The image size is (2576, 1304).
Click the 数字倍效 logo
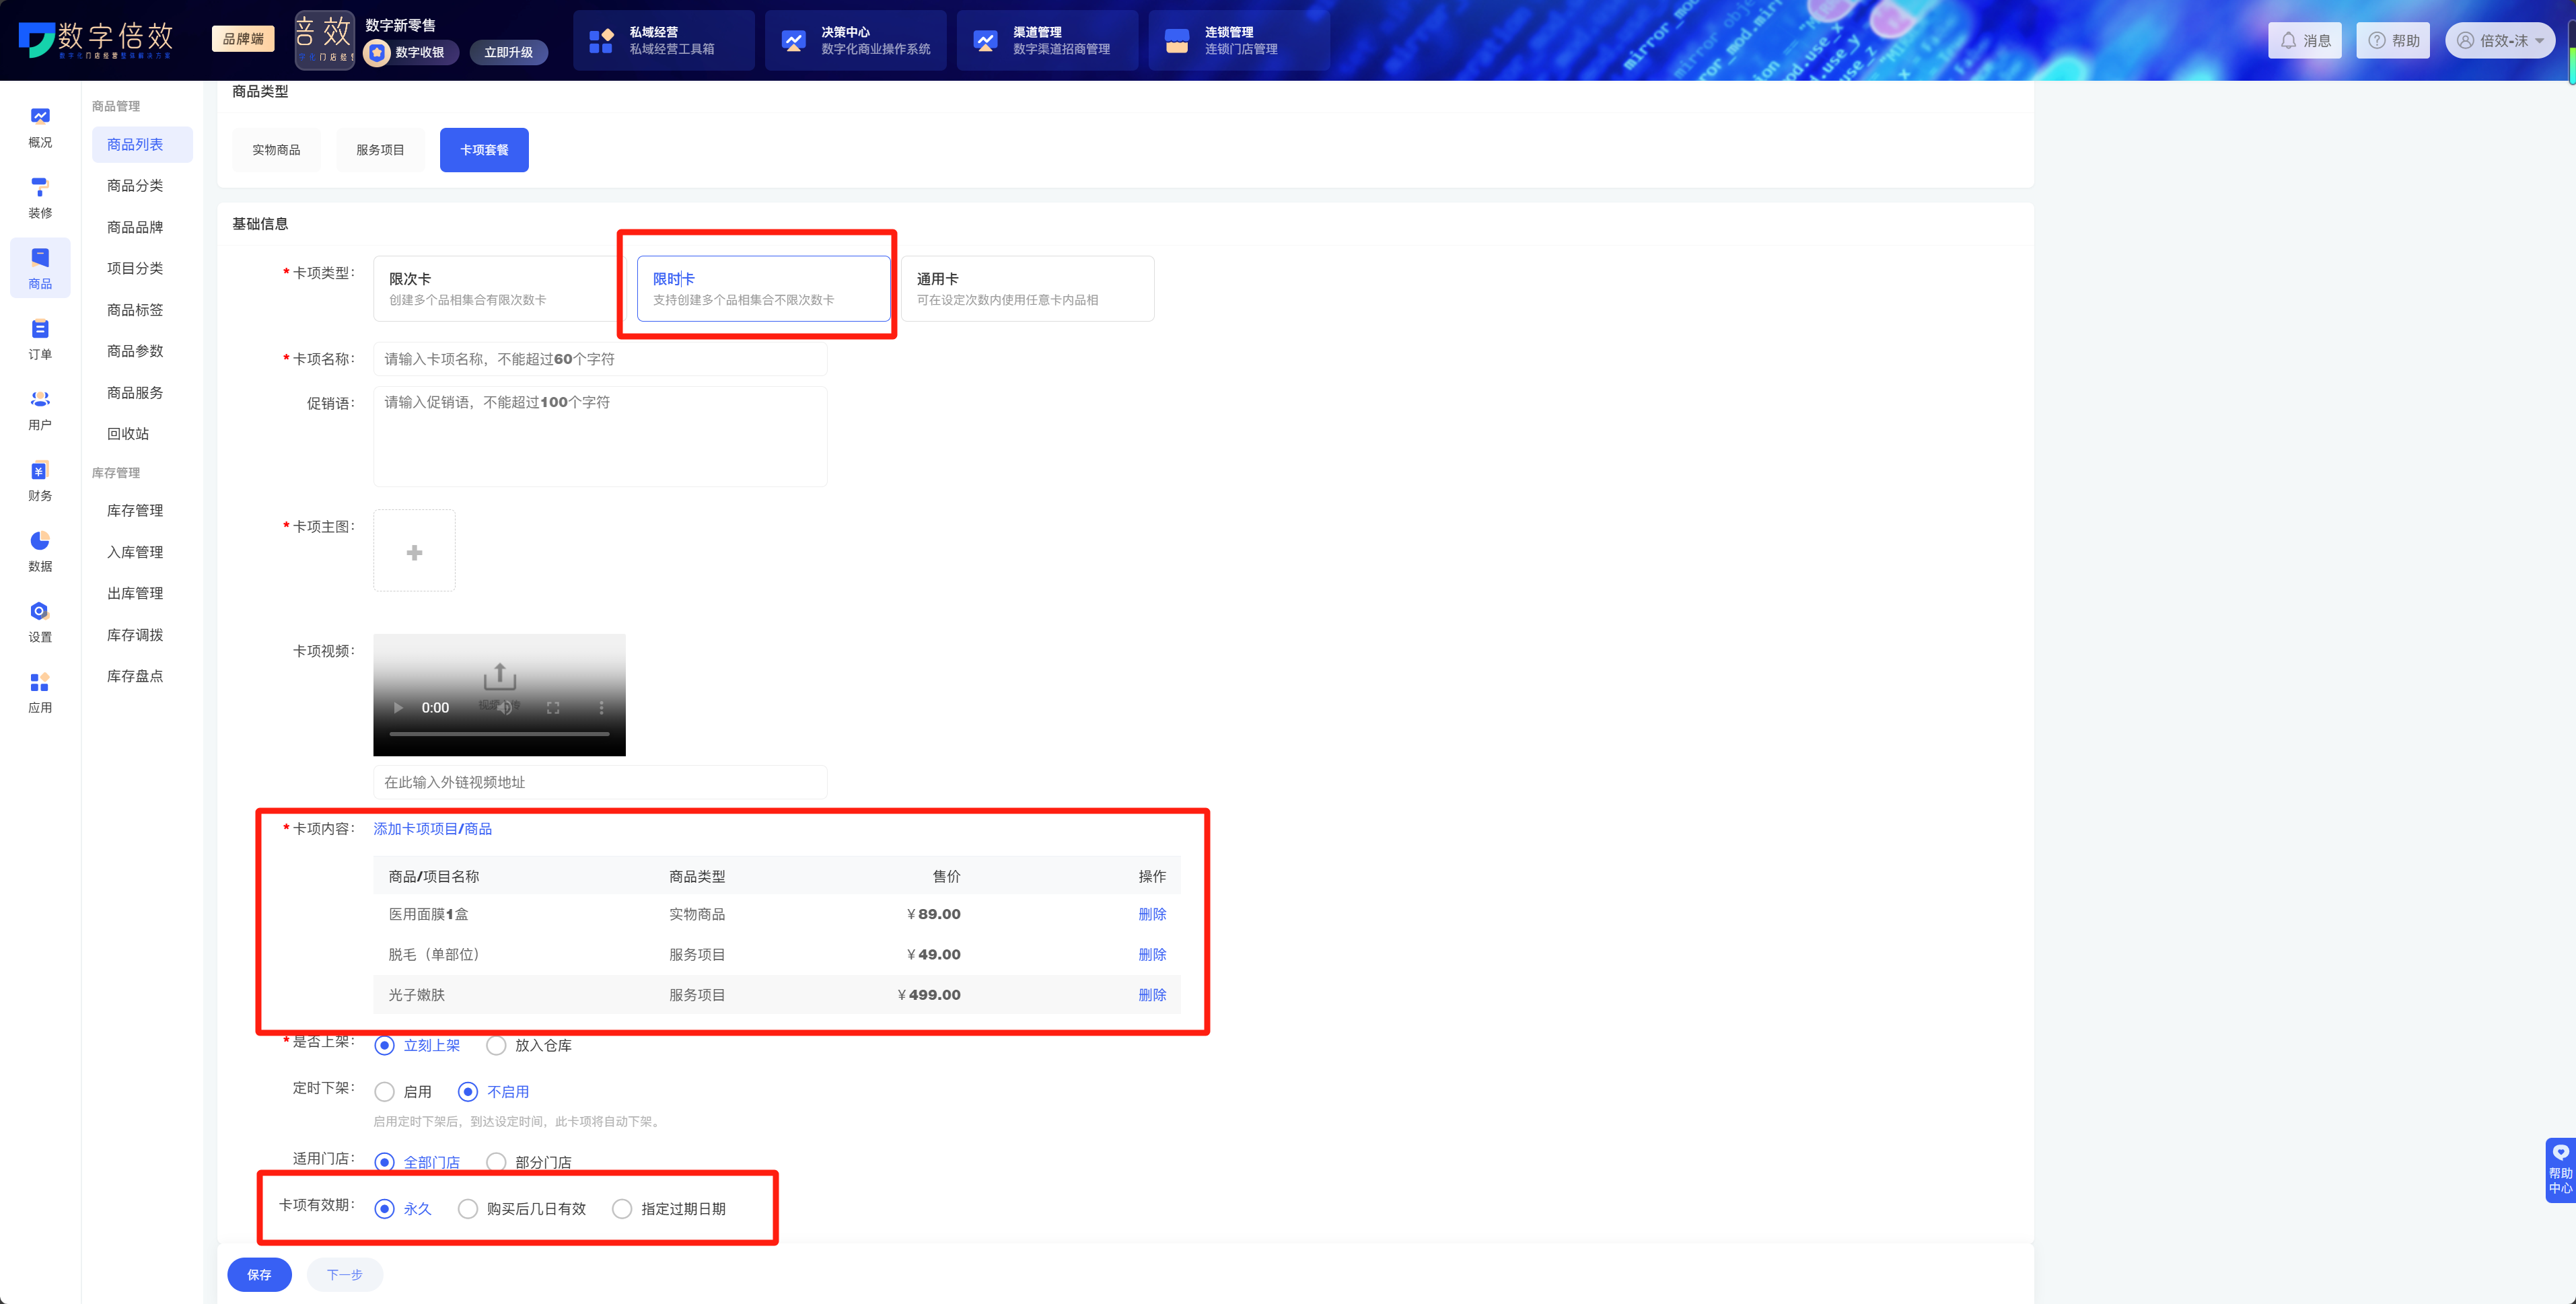pyautogui.click(x=96, y=40)
